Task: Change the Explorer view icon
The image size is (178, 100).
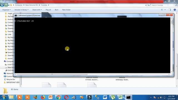Action: click(162, 10)
